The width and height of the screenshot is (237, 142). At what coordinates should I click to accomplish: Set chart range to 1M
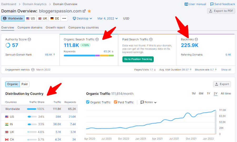(x=194, y=94)
